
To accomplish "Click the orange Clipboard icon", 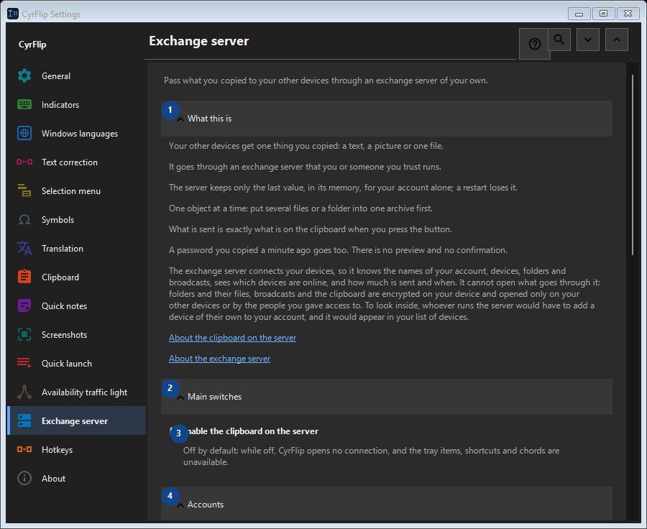I will 24,277.
